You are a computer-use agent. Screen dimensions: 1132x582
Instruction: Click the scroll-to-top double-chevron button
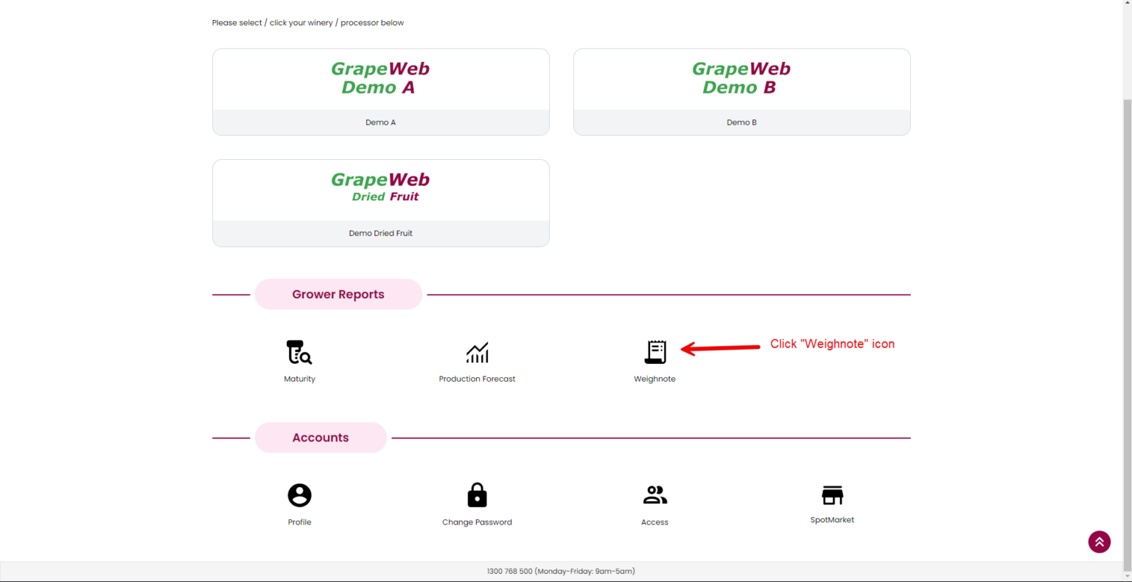point(1099,542)
